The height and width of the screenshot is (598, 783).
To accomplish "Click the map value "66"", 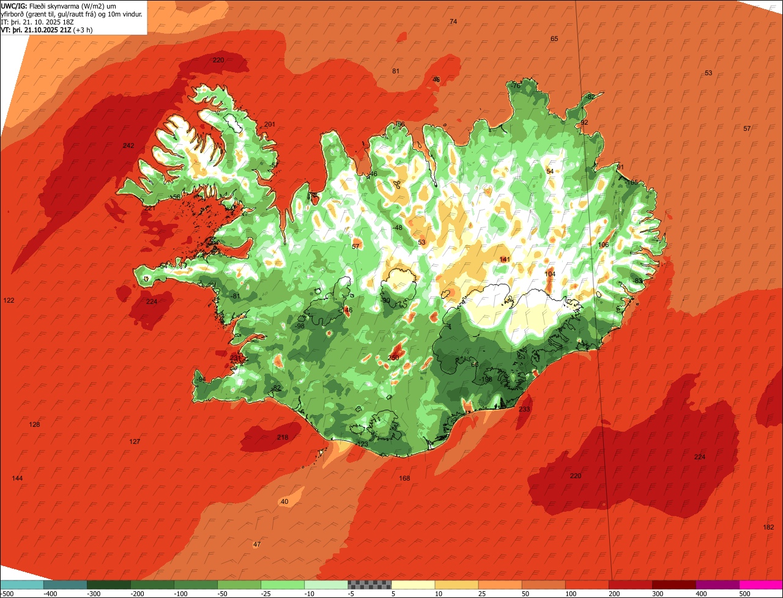I will 475,364.
